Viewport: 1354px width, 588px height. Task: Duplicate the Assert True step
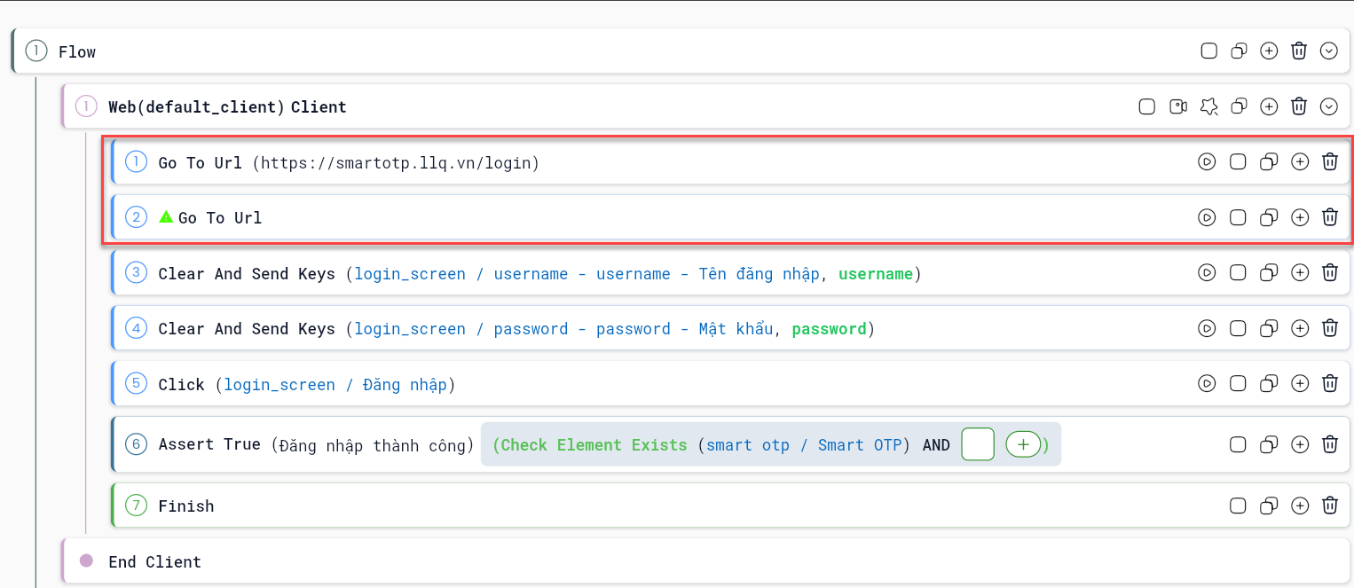click(1270, 444)
